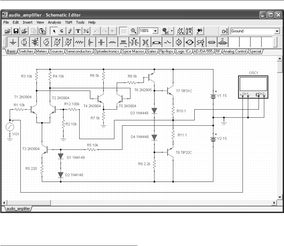The width and height of the screenshot is (284, 246).
Task: Toggle the grid dots display button
Action: [124, 31]
